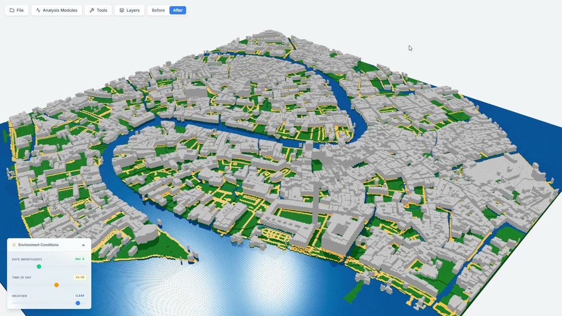The height and width of the screenshot is (316, 562).
Task: Open the Tools menu
Action: coord(98,10)
